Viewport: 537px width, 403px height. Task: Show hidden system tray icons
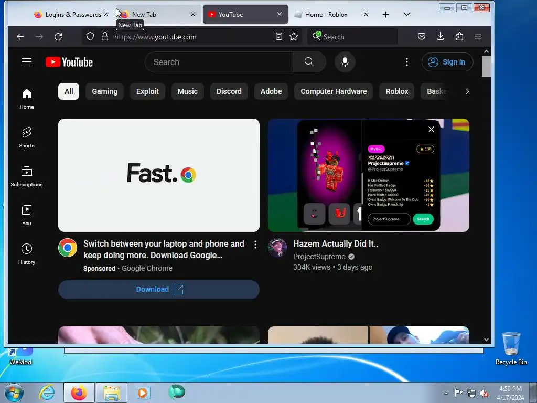446,393
